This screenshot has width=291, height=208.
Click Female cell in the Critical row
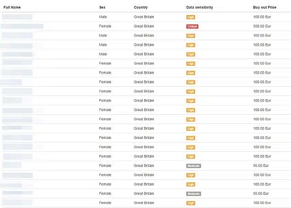pyautogui.click(x=105, y=26)
